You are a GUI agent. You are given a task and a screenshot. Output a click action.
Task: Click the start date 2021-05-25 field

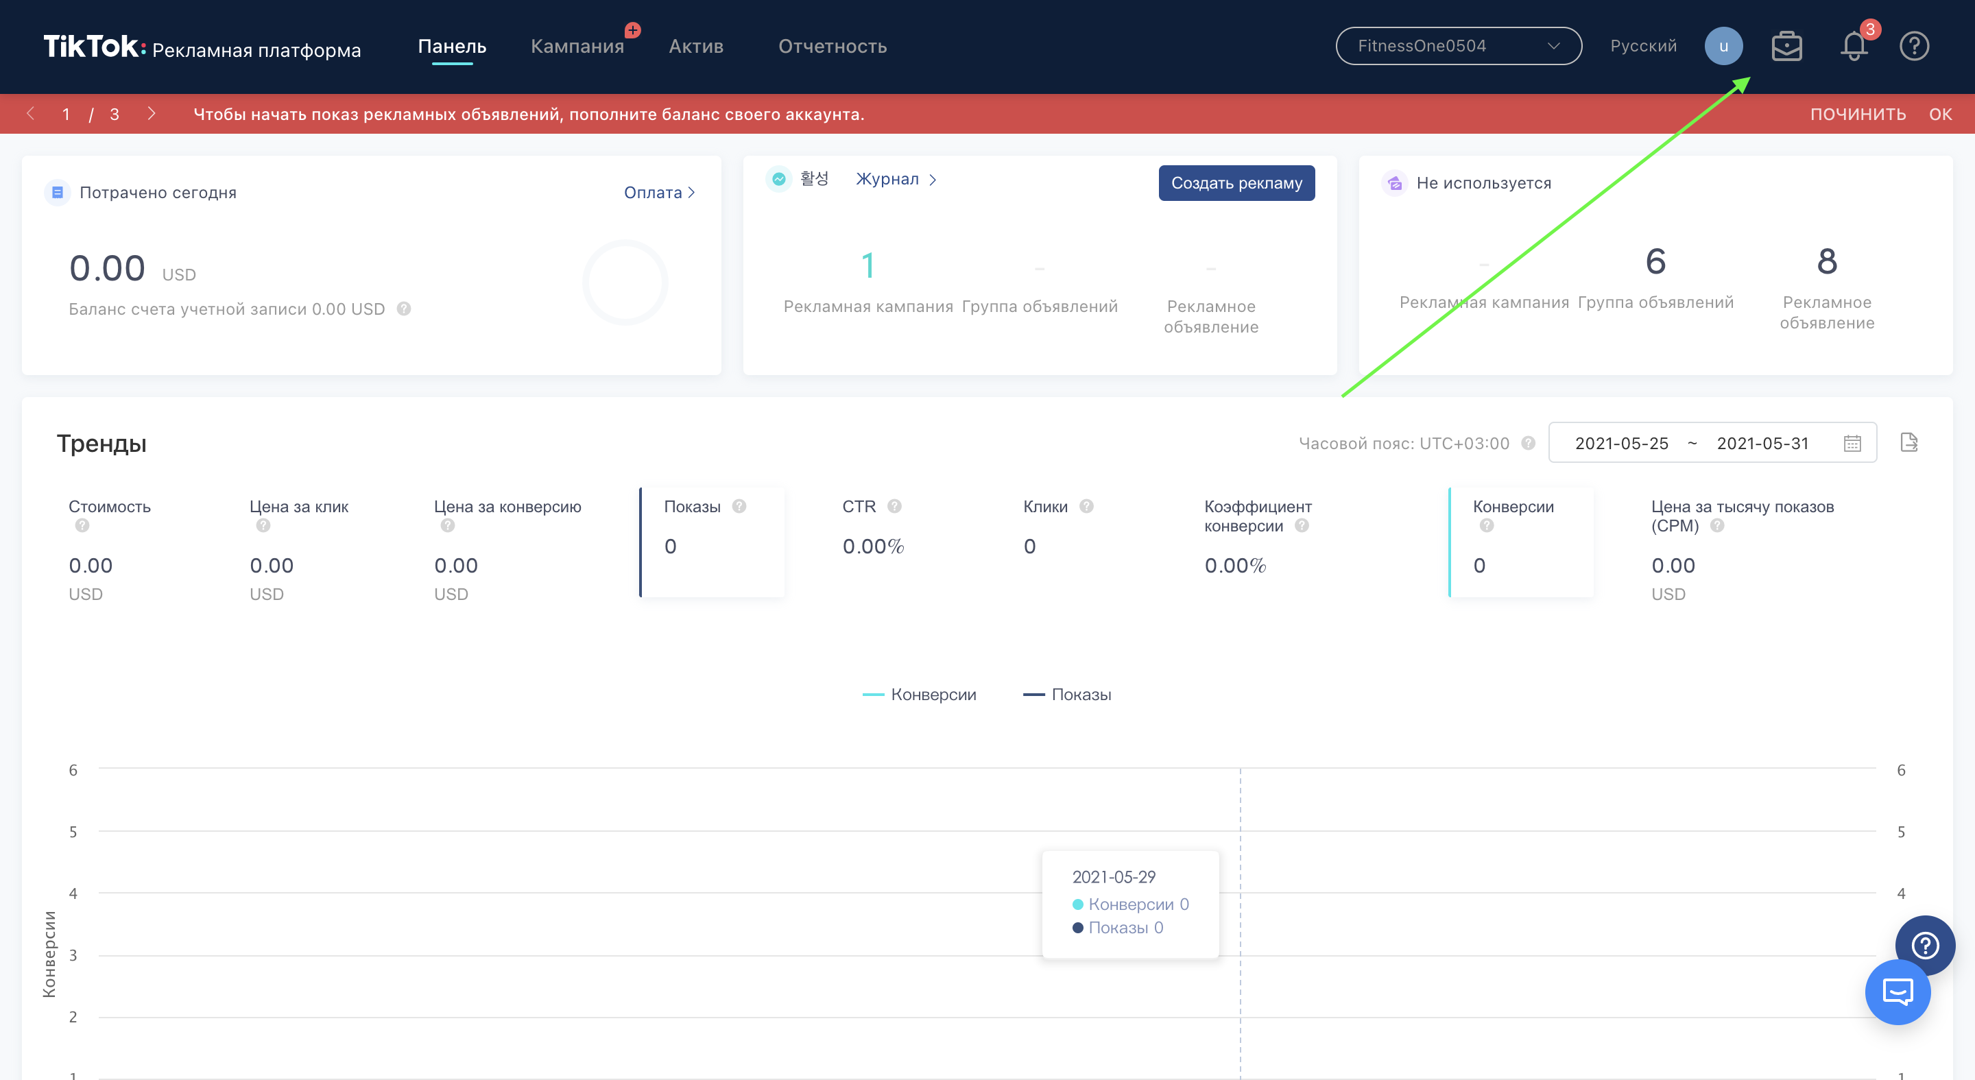[x=1622, y=443]
